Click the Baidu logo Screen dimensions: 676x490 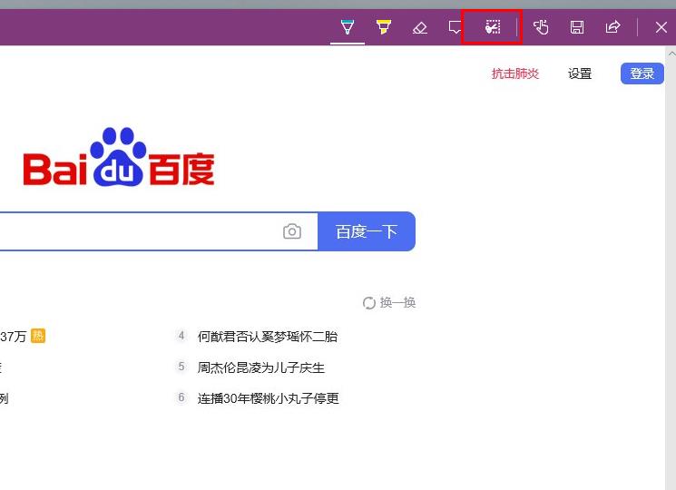tap(119, 157)
